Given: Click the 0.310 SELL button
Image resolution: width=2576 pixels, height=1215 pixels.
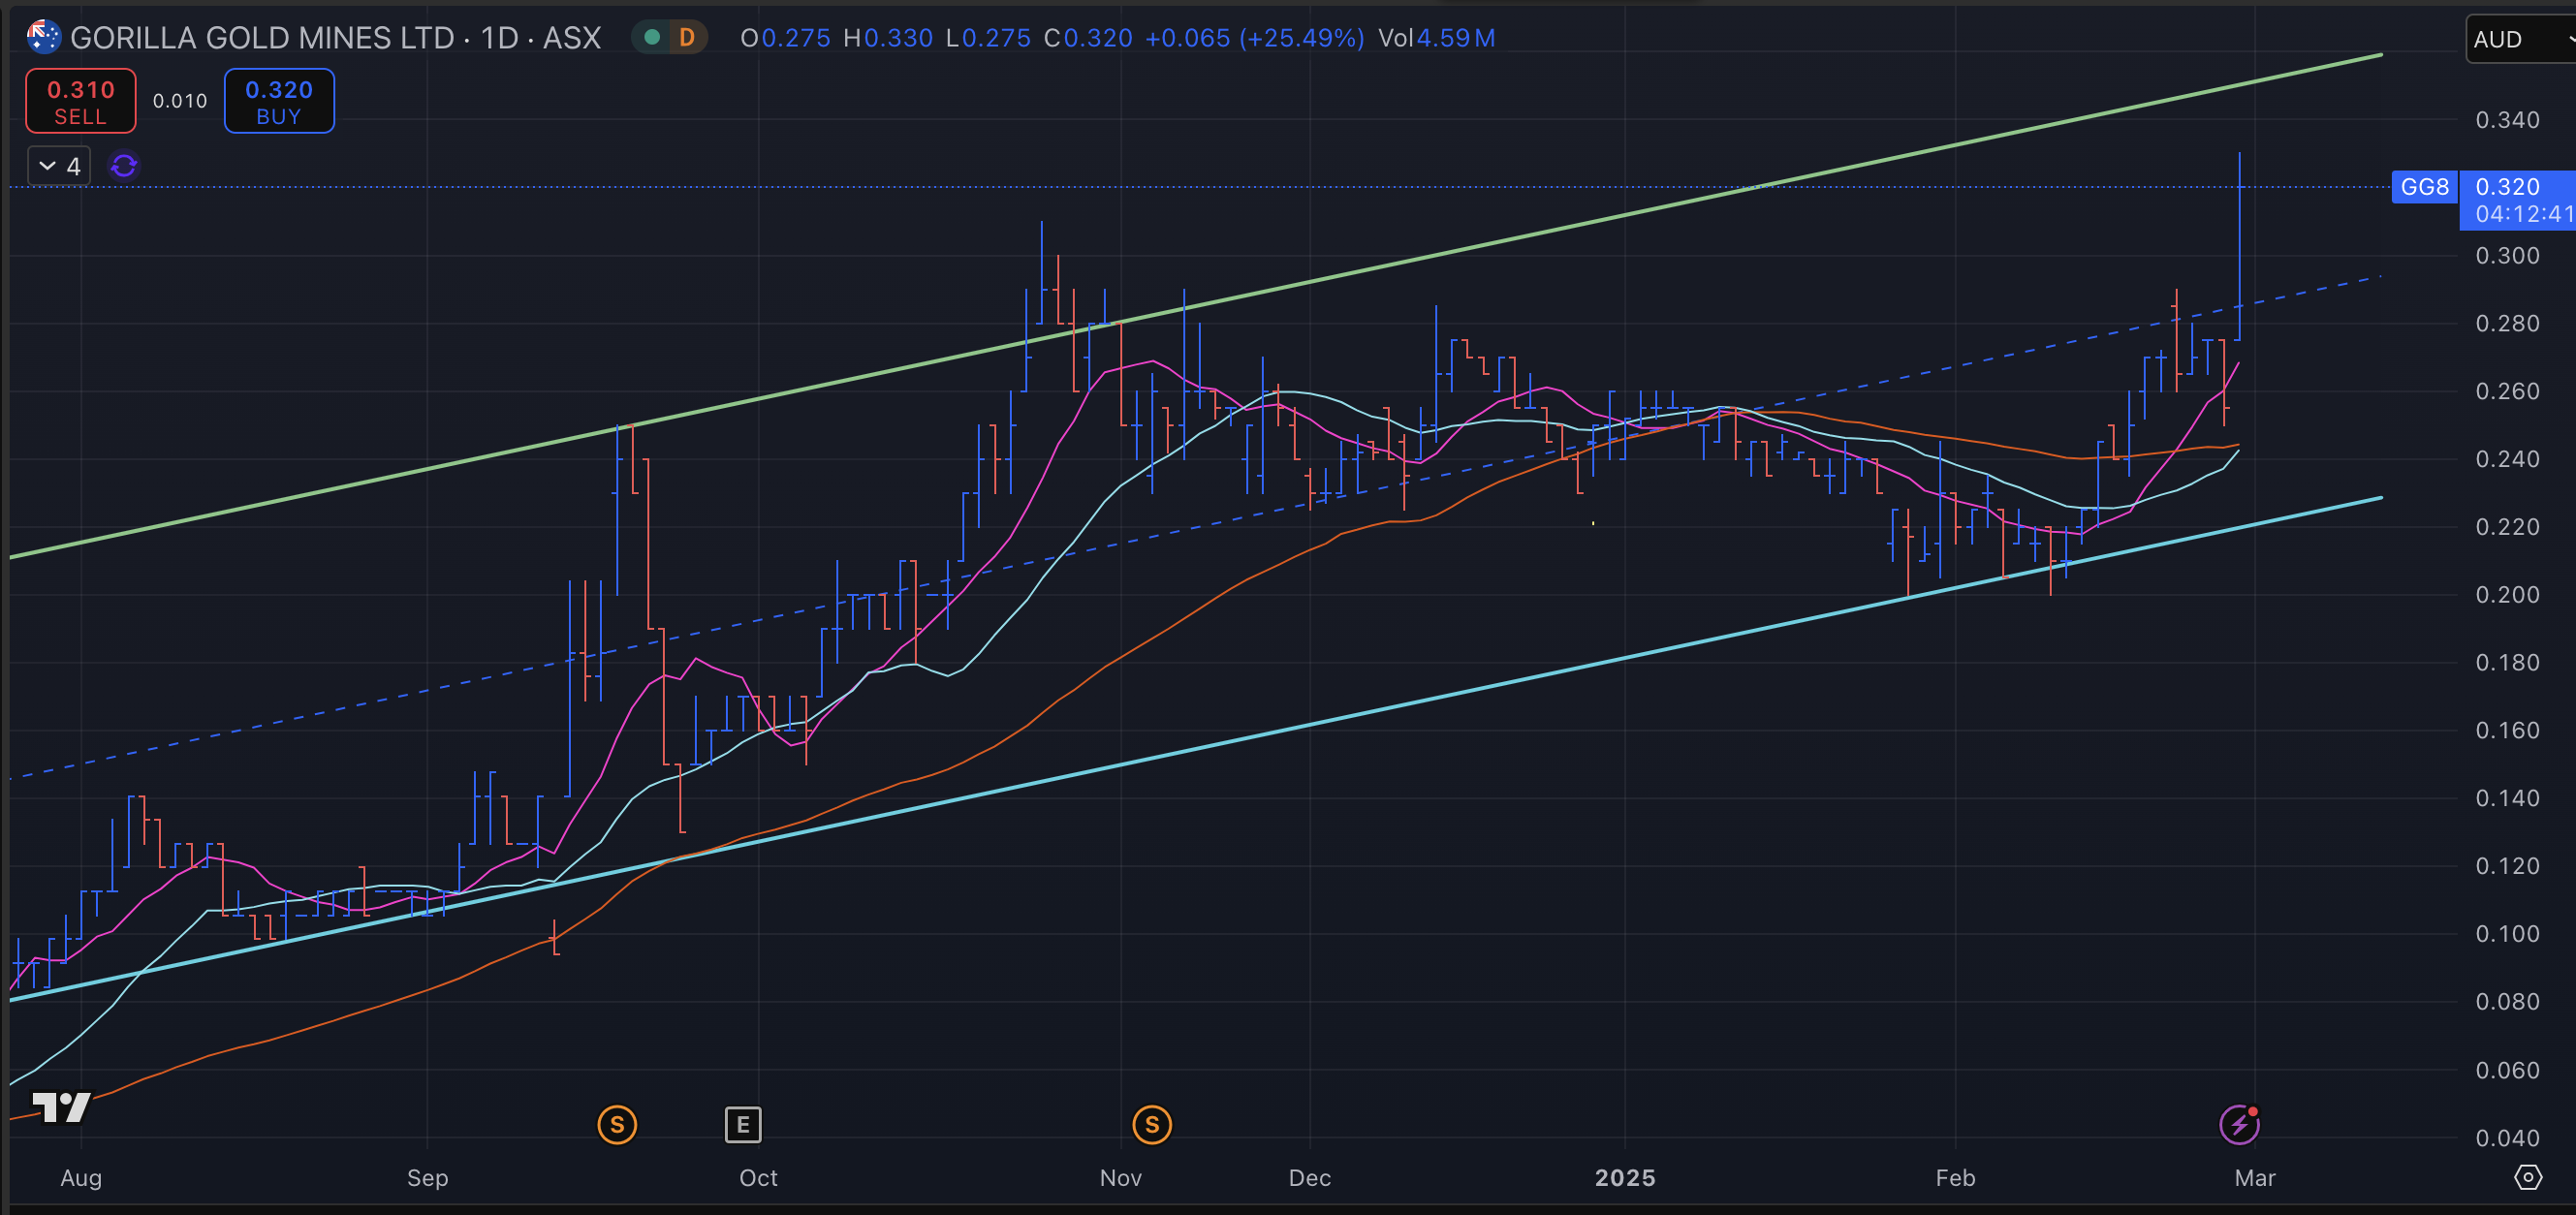Looking at the screenshot, I should click(80, 101).
